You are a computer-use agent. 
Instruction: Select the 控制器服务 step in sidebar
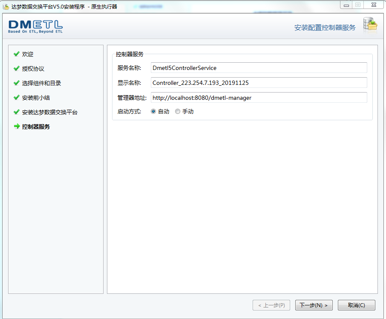click(x=36, y=127)
